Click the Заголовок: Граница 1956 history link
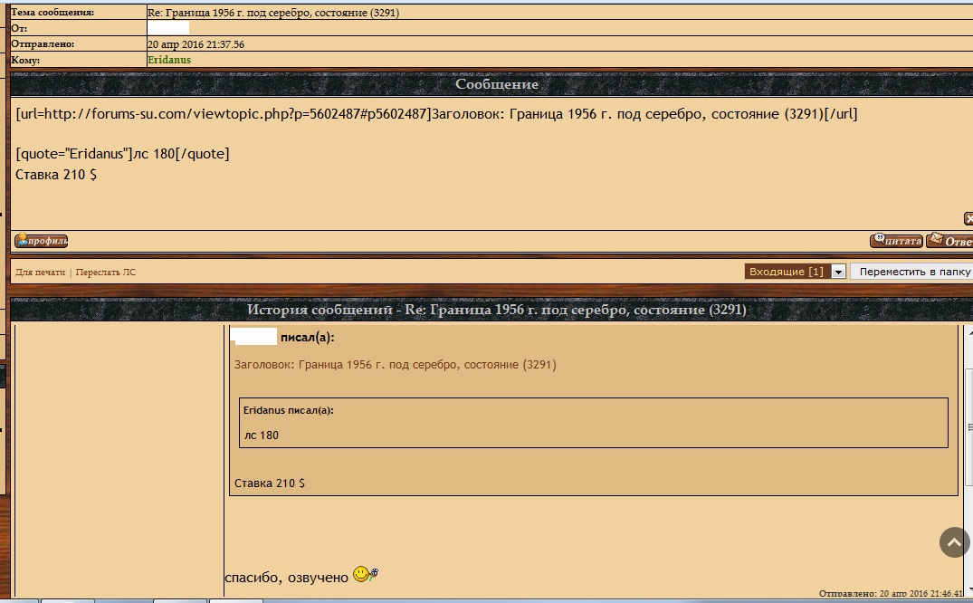Image resolution: width=973 pixels, height=603 pixels. [395, 365]
